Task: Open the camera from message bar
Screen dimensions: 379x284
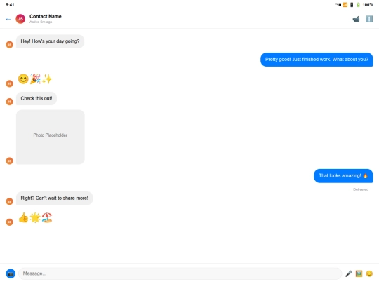Action: [x=11, y=273]
